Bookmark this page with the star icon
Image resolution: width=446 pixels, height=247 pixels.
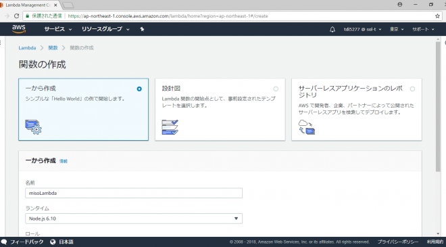click(x=437, y=16)
